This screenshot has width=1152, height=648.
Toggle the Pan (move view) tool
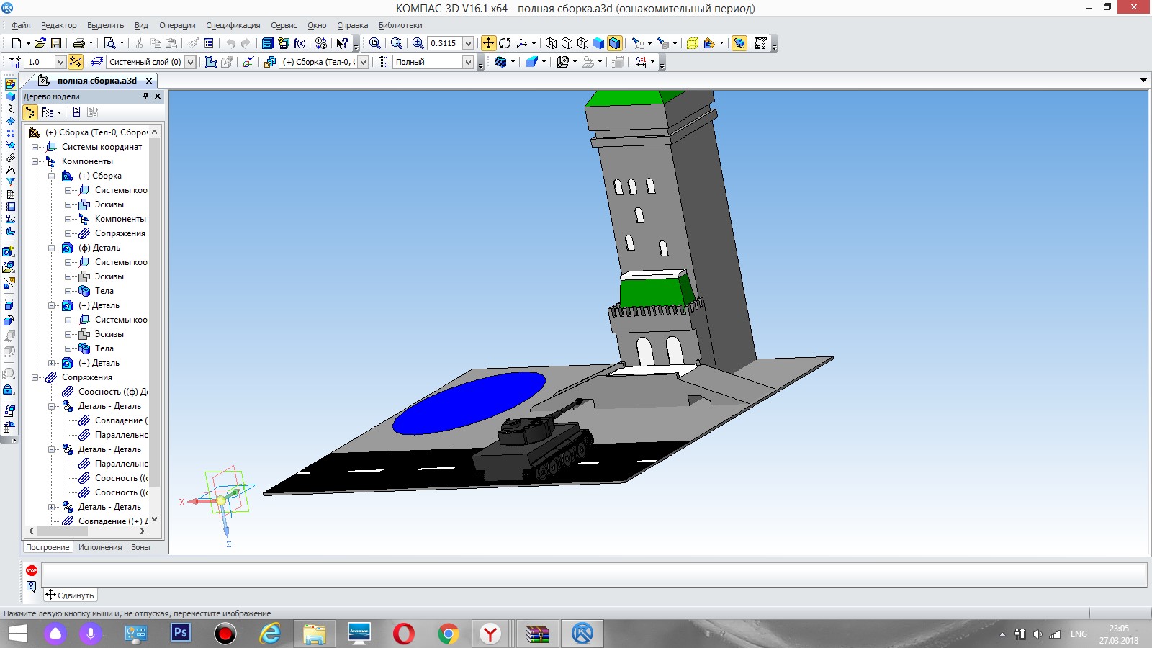[x=488, y=43]
